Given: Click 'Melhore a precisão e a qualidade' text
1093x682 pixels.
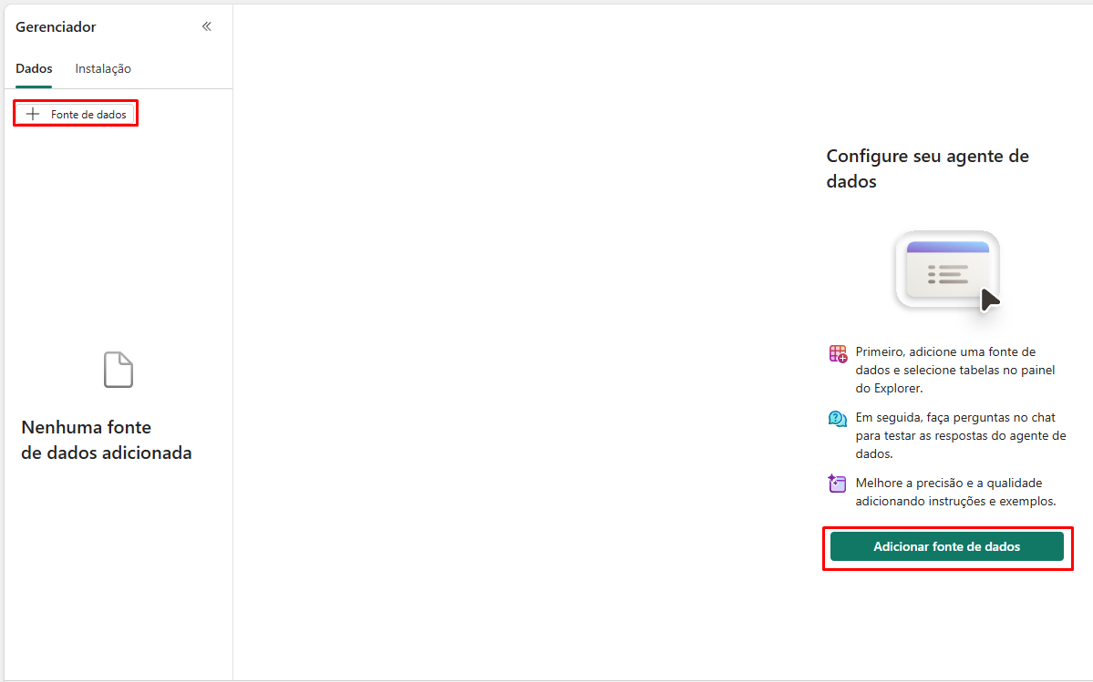Looking at the screenshot, I should point(955,492).
